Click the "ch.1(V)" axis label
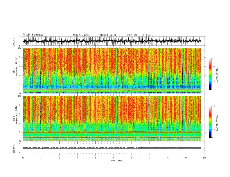Screen dimensions: 230x177 coord(14,41)
